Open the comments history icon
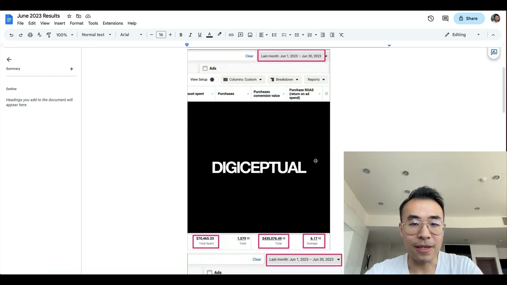507x285 pixels. [445, 19]
